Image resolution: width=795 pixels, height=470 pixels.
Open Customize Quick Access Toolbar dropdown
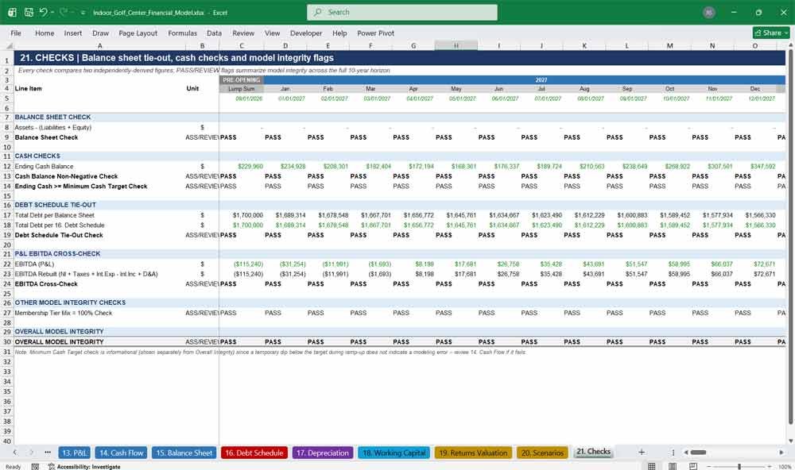coord(83,13)
